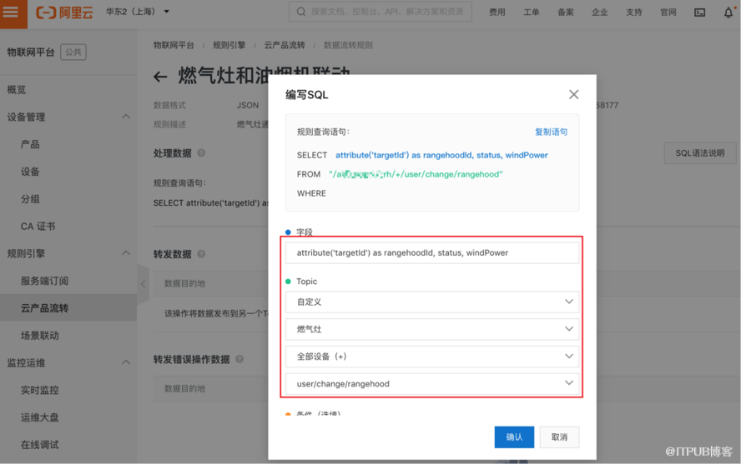Open the hamburger menu icon
Screen dimensions: 741x464
point(10,12)
